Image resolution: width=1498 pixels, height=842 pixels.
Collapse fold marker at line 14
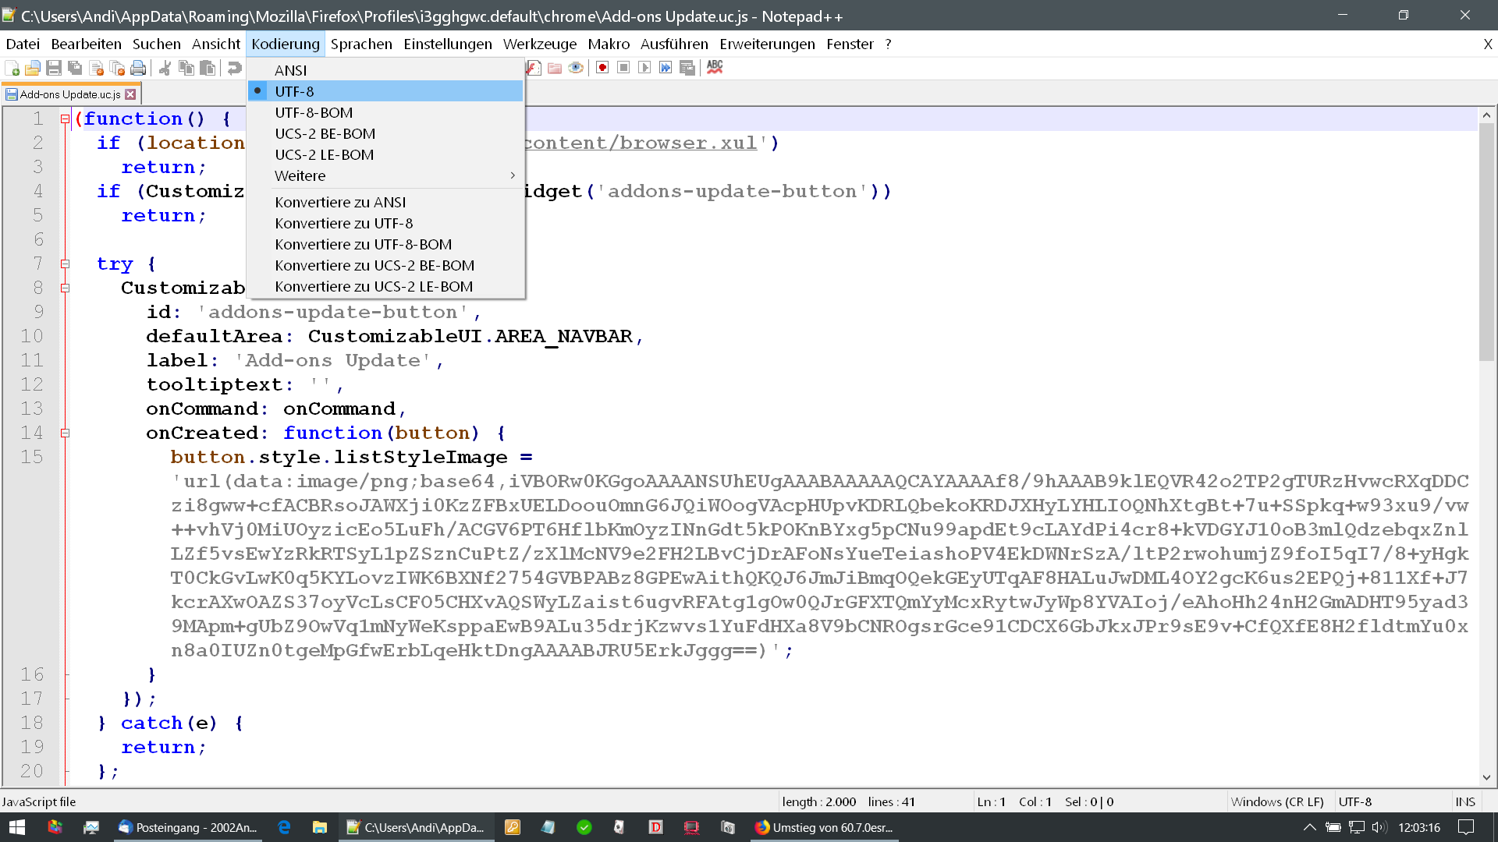click(x=66, y=433)
